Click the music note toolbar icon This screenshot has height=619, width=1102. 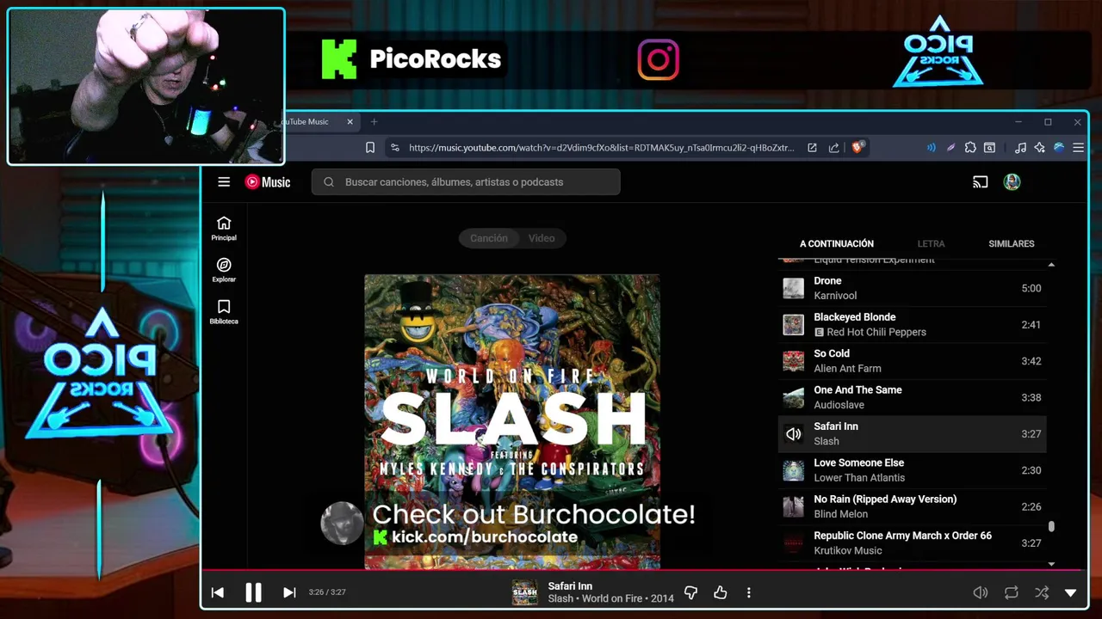pos(1020,148)
